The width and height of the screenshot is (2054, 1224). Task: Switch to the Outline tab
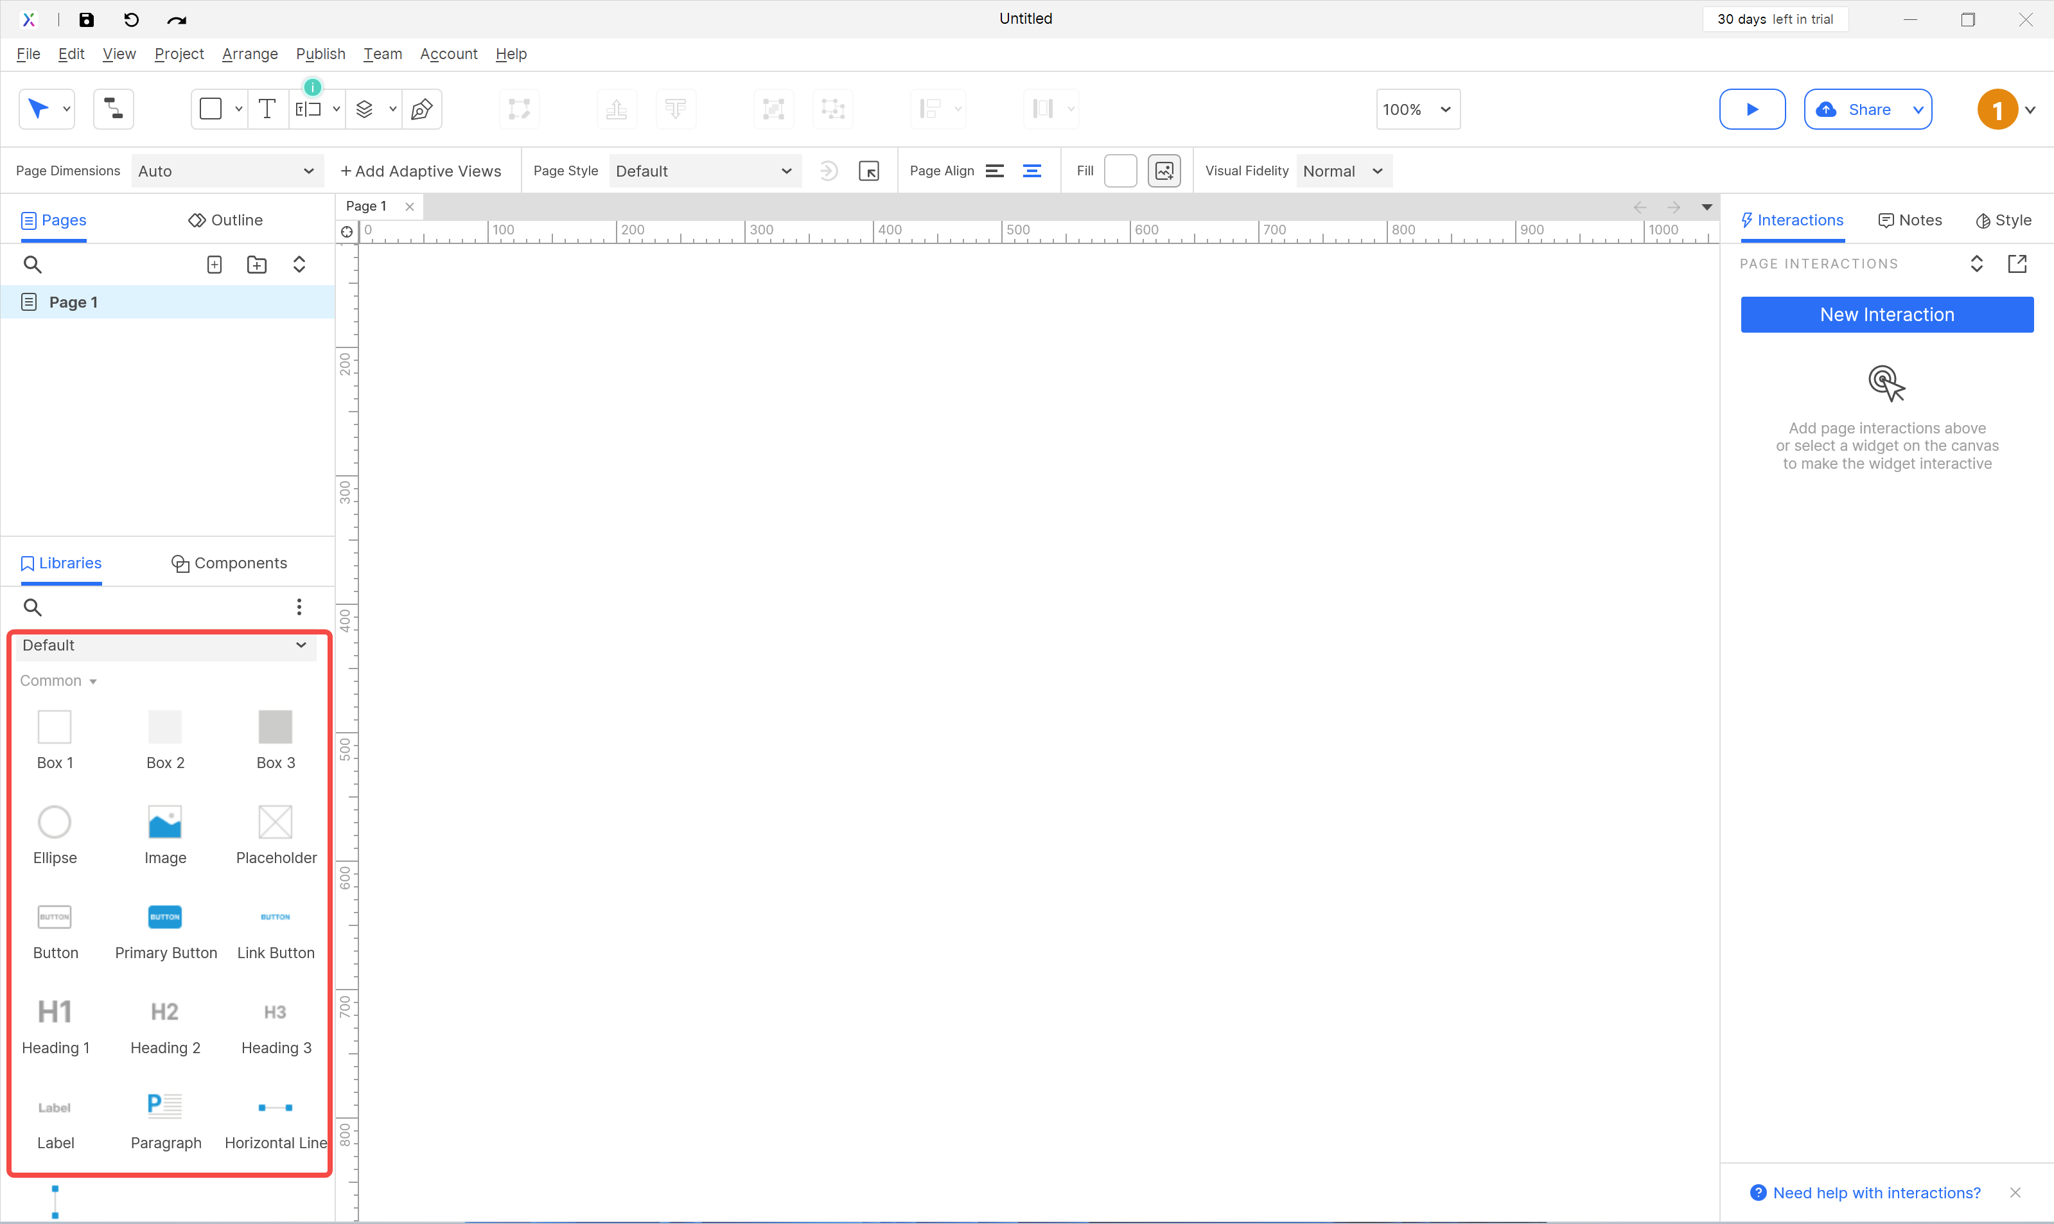pyautogui.click(x=225, y=220)
